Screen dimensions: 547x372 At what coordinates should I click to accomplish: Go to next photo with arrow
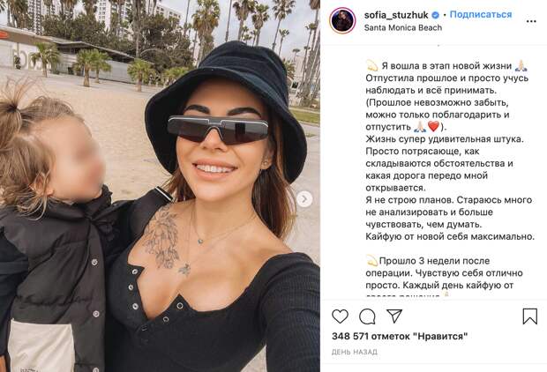pyautogui.click(x=304, y=198)
